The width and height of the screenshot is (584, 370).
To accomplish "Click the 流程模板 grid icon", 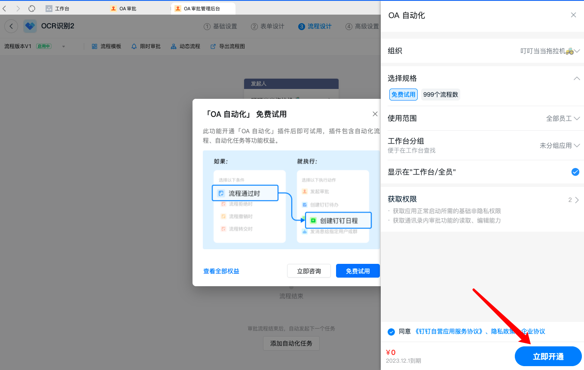I will coord(95,46).
